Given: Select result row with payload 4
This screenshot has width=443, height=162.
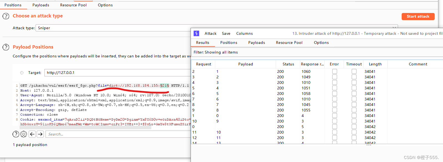Looking at the screenshot, I should point(317,88).
